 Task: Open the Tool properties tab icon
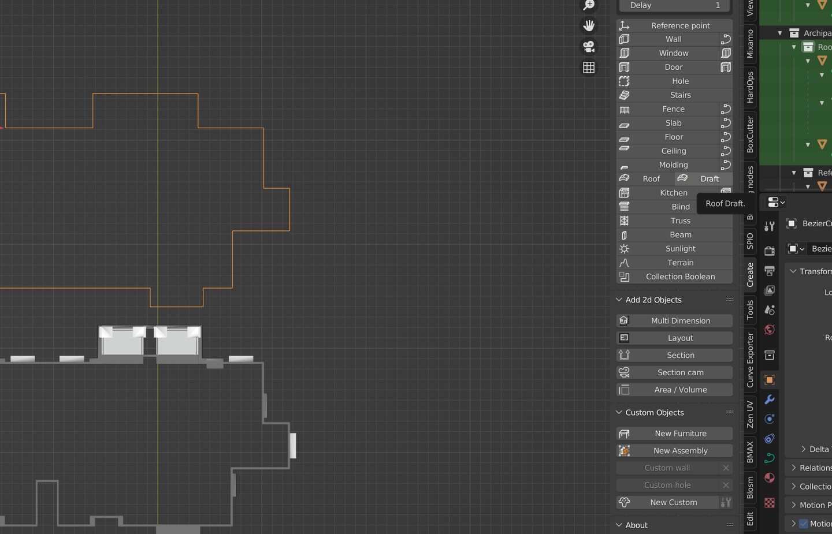[770, 226]
